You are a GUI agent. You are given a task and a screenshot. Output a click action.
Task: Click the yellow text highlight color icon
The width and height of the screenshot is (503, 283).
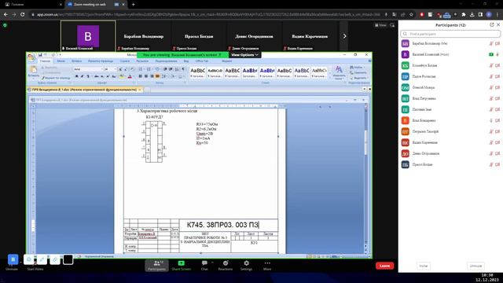point(122,76)
